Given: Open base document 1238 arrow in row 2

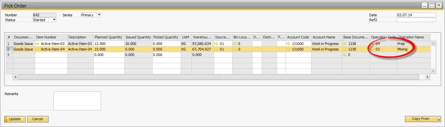Looking at the screenshot, I should 345,49.
